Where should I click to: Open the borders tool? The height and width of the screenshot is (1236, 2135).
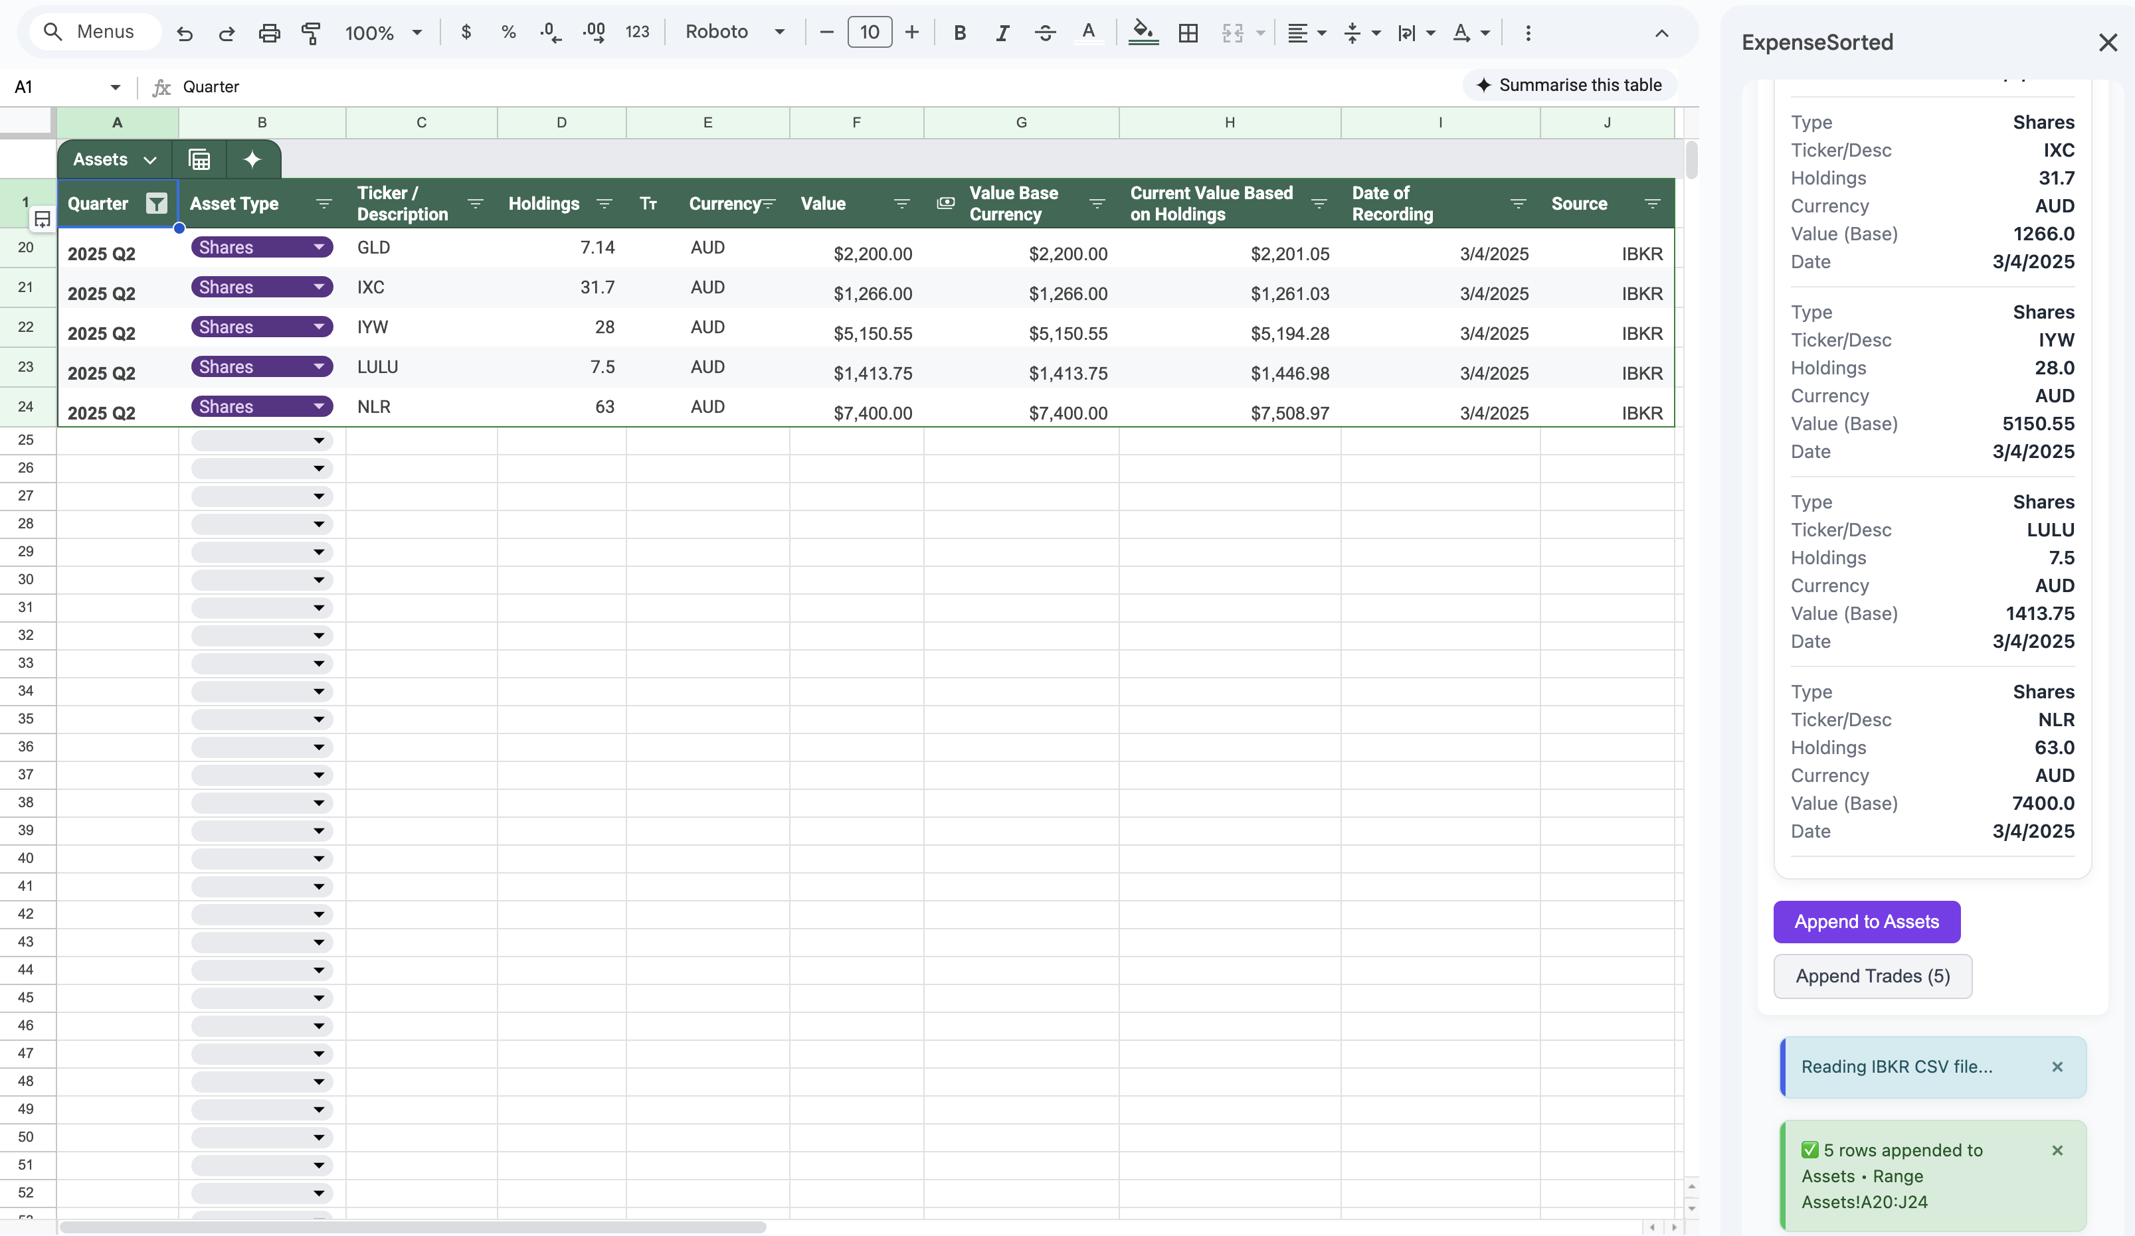[1188, 33]
